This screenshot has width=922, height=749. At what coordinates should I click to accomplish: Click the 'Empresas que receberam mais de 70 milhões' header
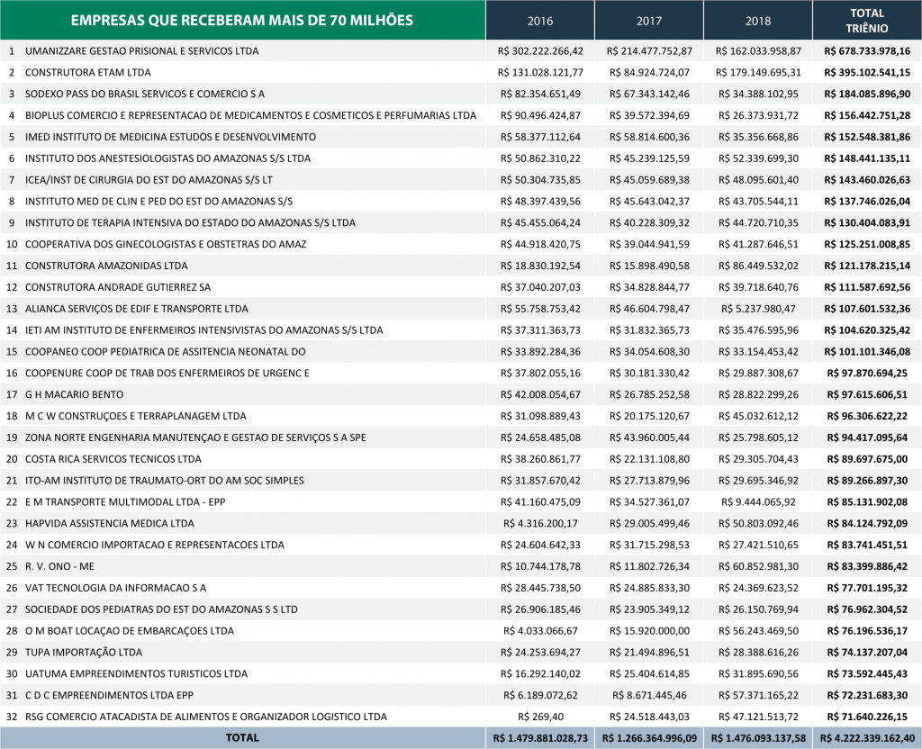pos(242,20)
